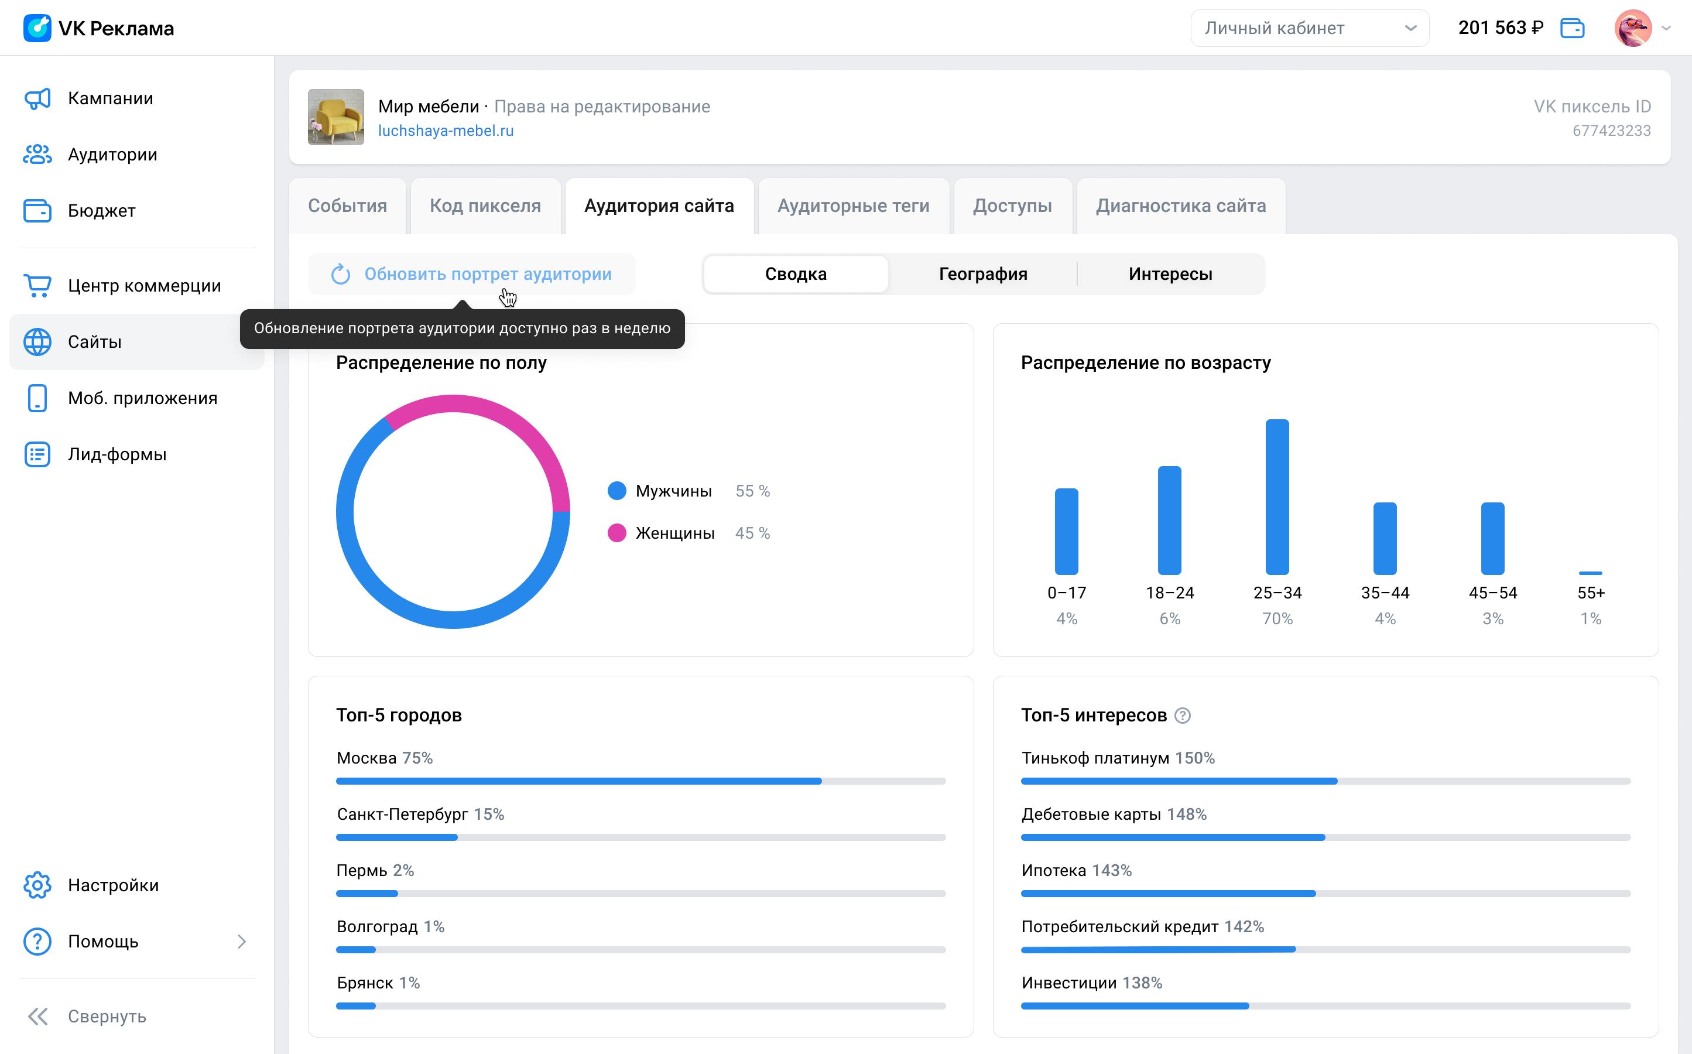The height and width of the screenshot is (1054, 1692).
Task: Open the luchshaya-mebel.ru link
Action: pyautogui.click(x=446, y=131)
